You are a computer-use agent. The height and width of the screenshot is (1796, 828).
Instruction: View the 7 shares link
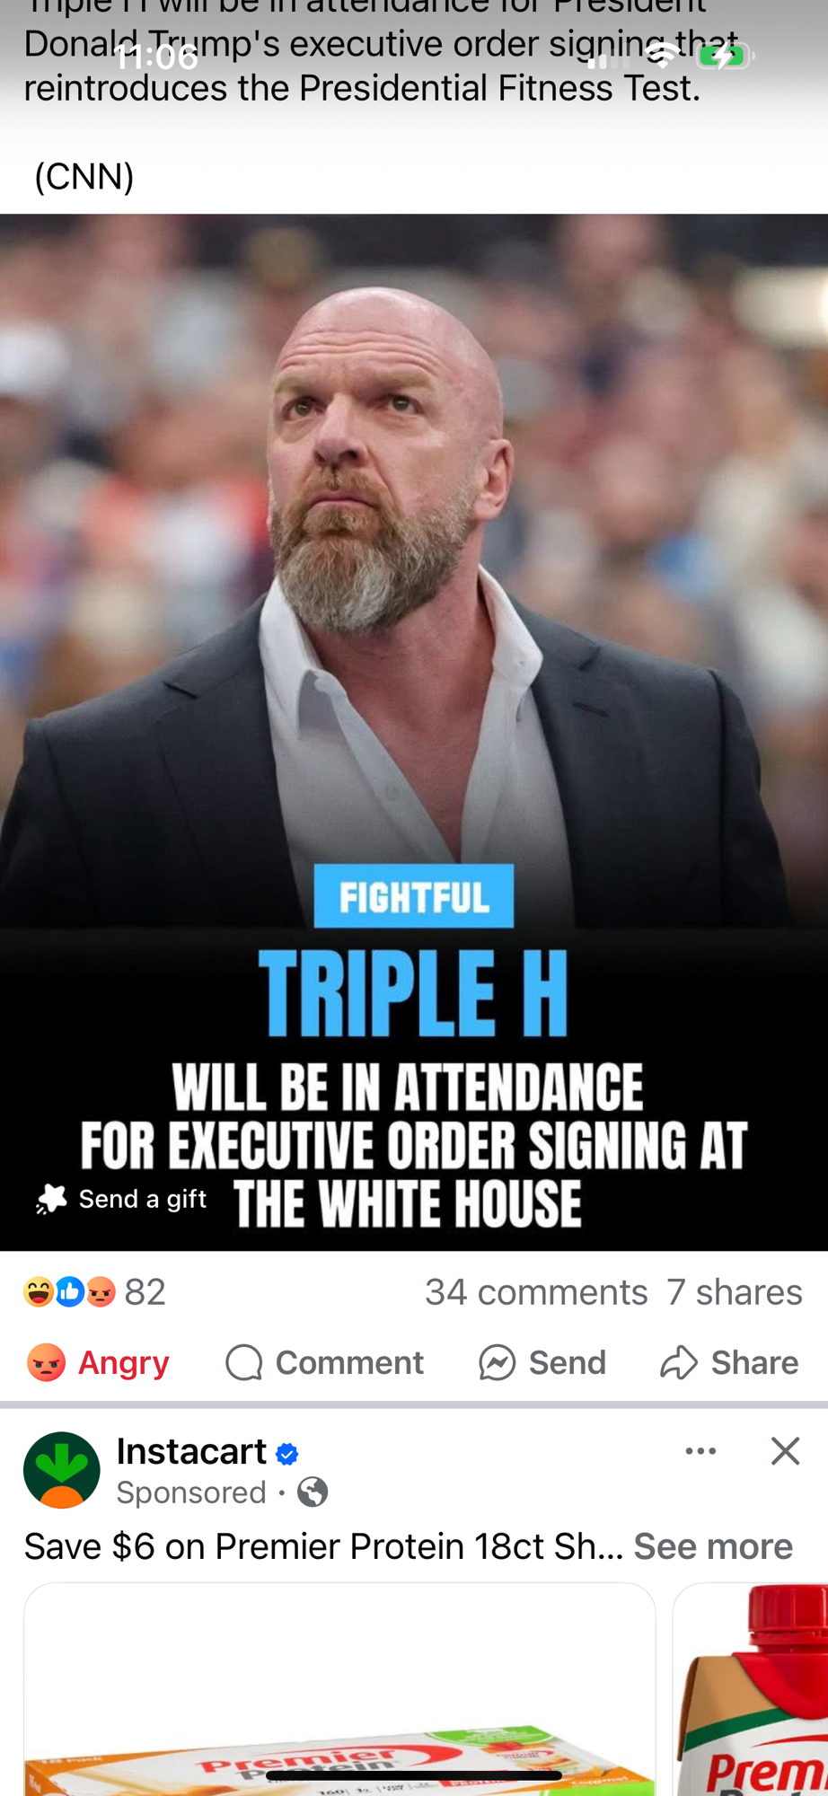735,1292
